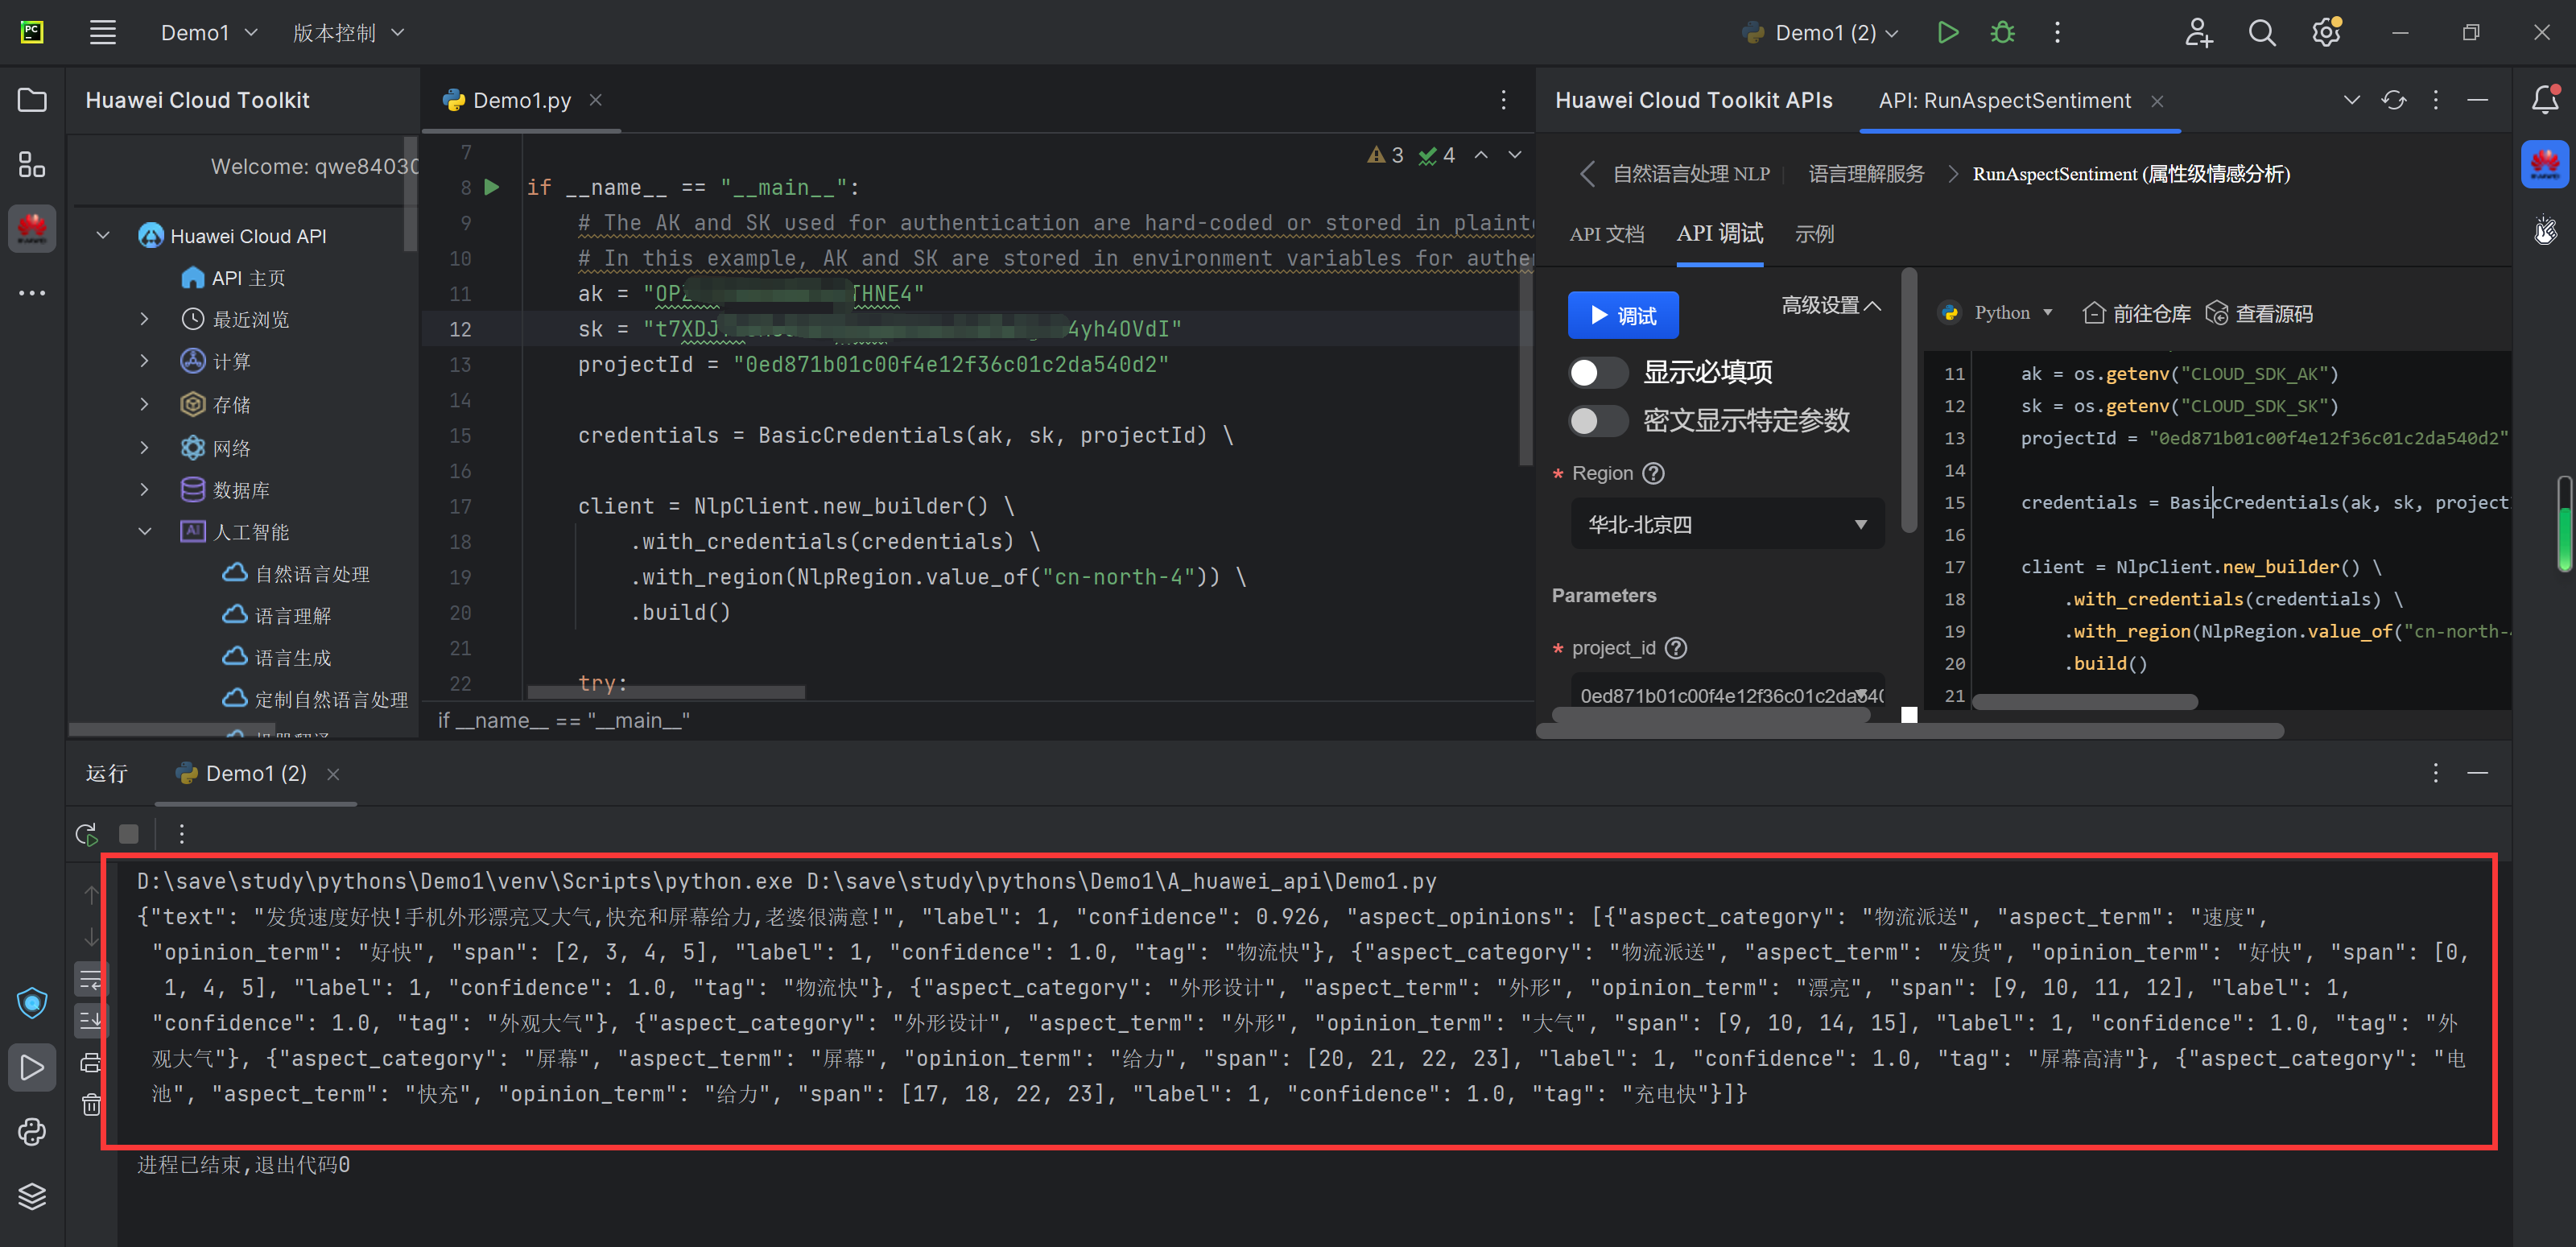Toggle soft-wrap button in run console
This screenshot has height=1247, width=2576.
(x=91, y=980)
